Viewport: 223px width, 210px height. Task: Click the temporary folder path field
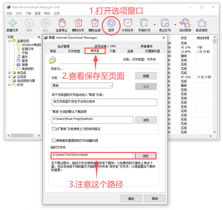point(92,155)
